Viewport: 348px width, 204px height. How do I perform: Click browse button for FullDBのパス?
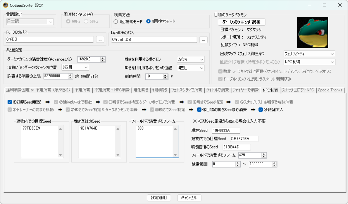click(x=100, y=40)
